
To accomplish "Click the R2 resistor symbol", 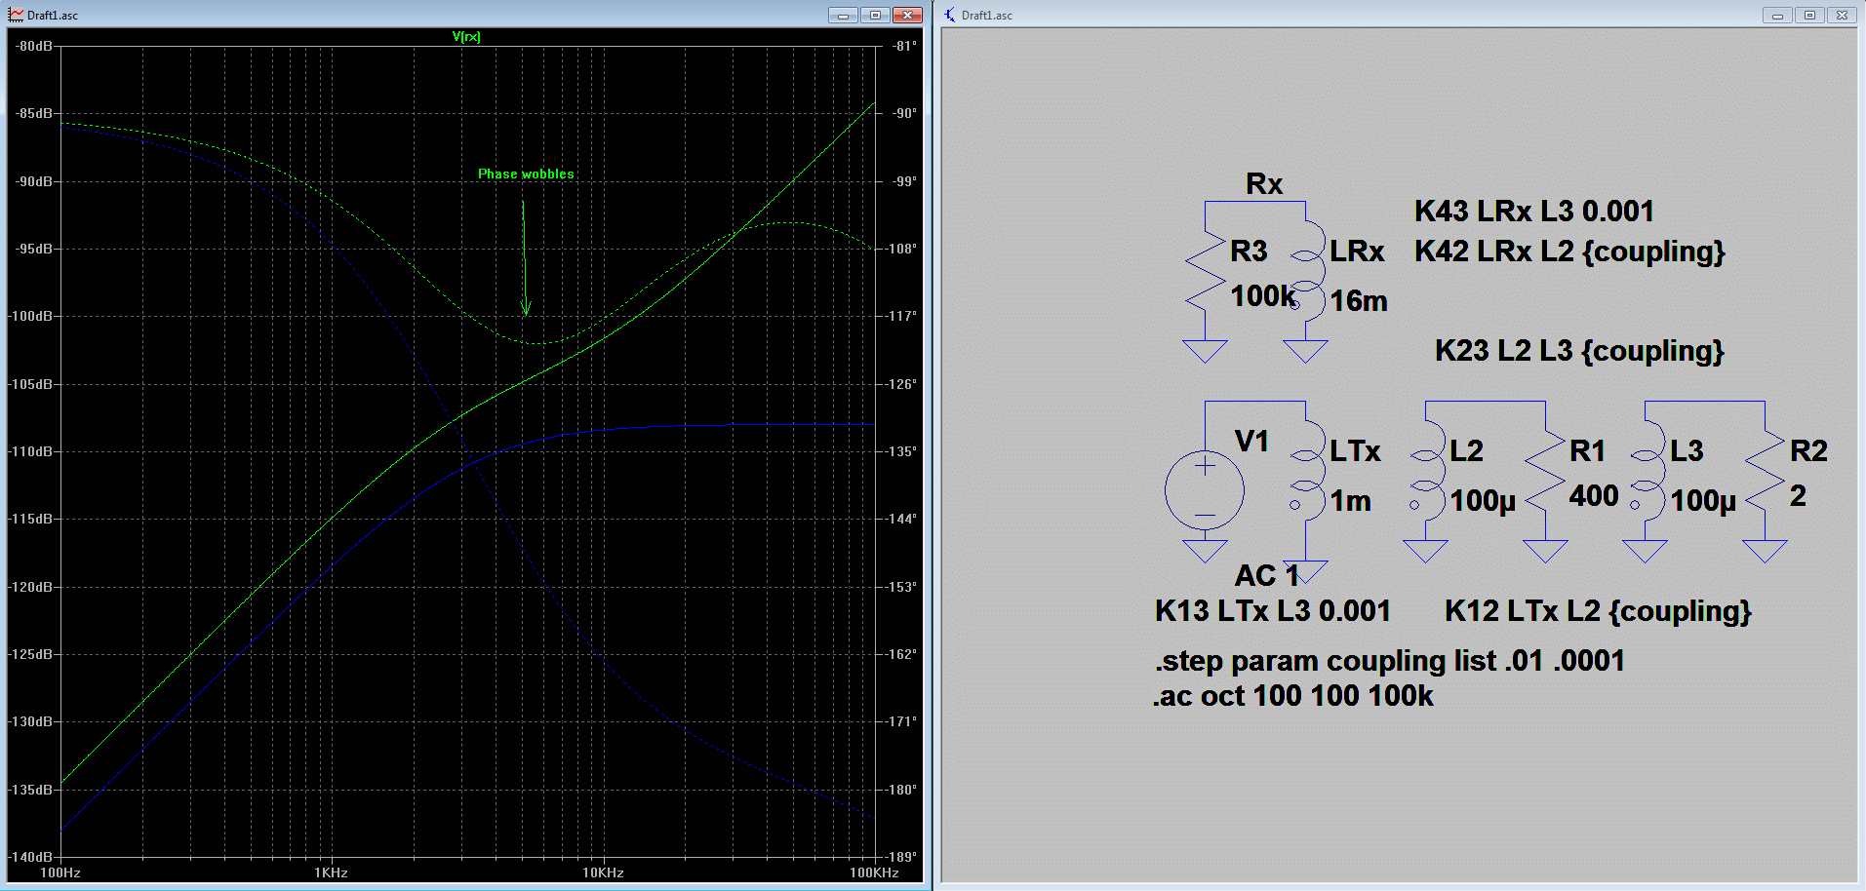I will (x=1766, y=470).
